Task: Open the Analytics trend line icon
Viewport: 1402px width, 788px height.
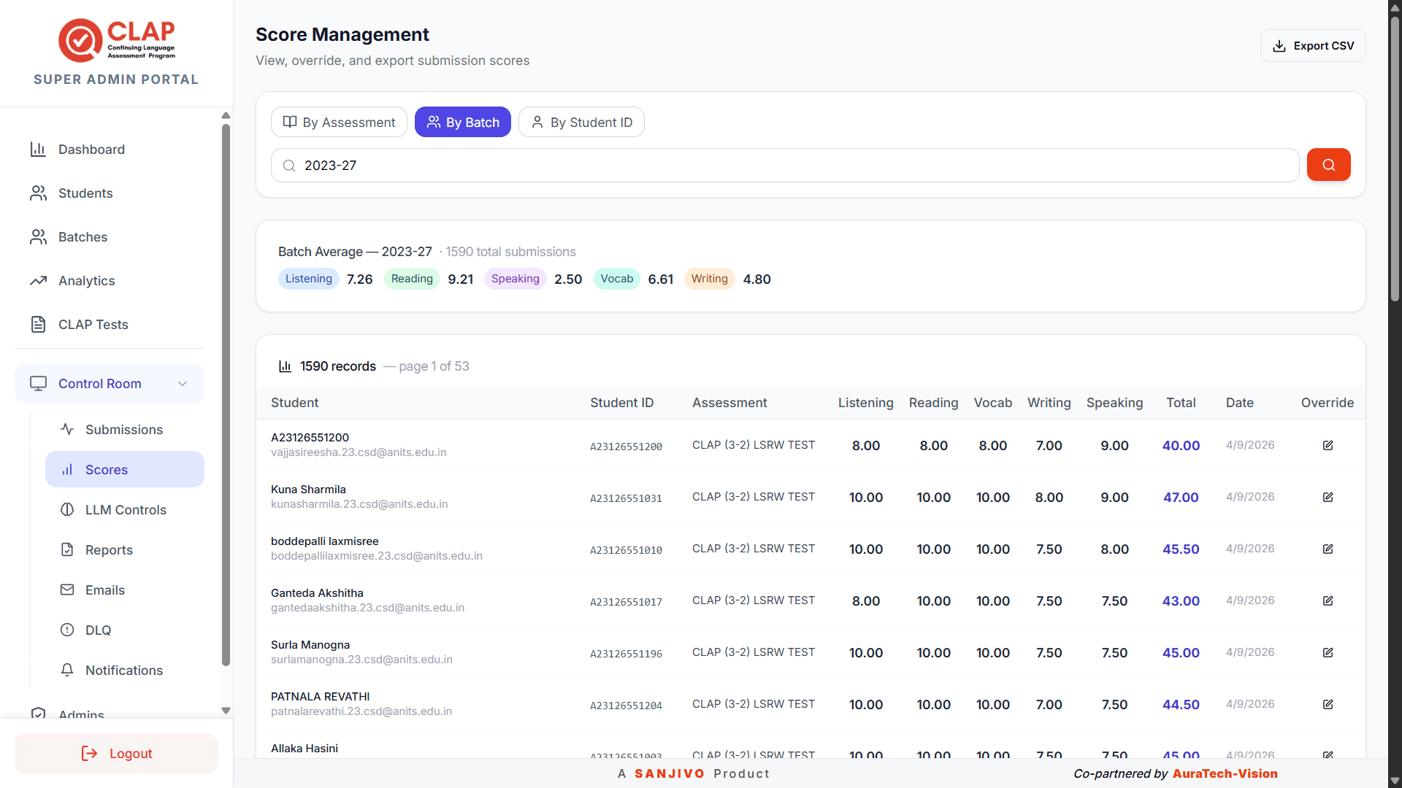Action: coord(38,281)
